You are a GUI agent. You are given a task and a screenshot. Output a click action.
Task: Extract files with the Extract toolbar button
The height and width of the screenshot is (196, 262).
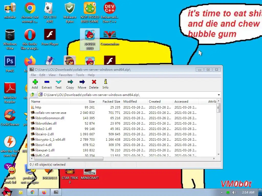coord(47,84)
